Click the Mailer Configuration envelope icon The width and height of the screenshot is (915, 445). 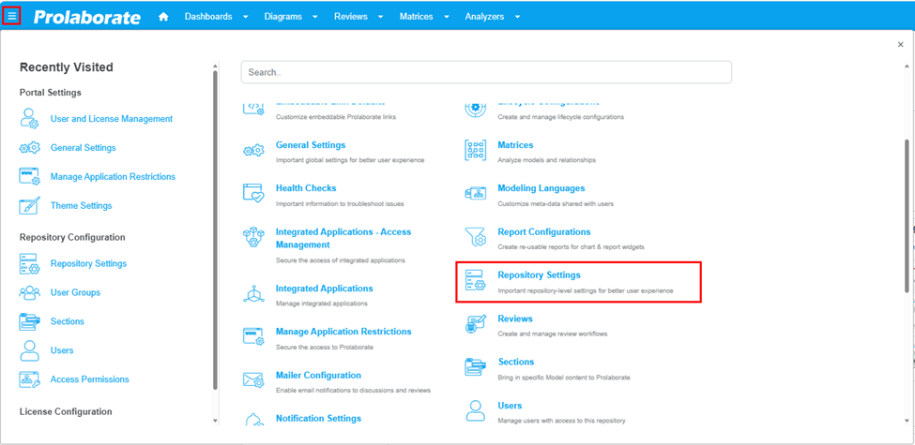(x=253, y=379)
